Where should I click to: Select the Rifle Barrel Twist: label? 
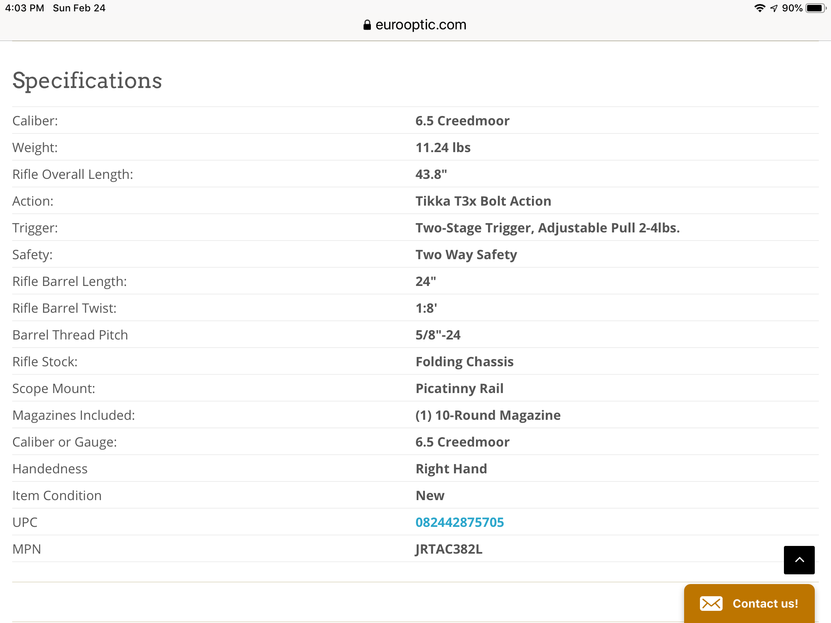point(64,308)
